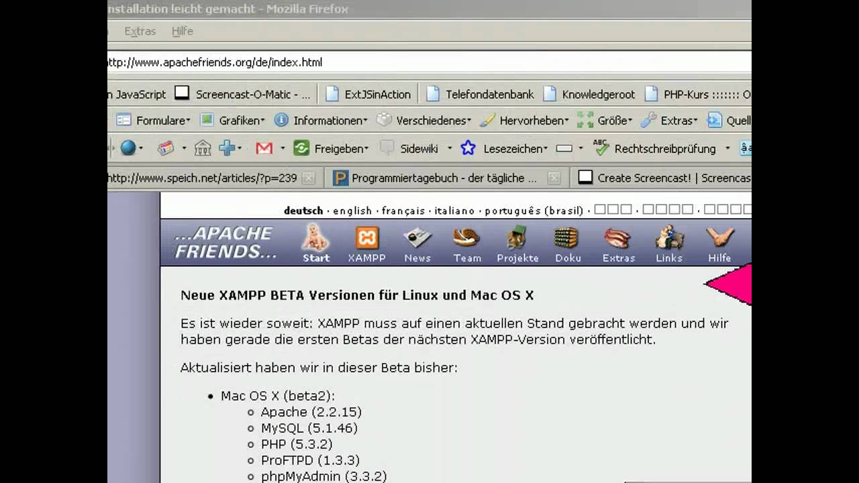Screen dimensions: 859x483
Task: Click the Gmail envelope icon
Action: (264, 149)
